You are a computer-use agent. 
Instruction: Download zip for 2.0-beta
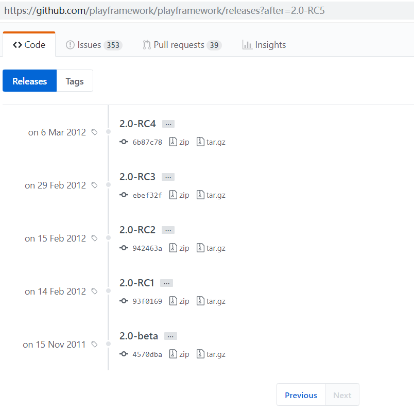tap(179, 354)
